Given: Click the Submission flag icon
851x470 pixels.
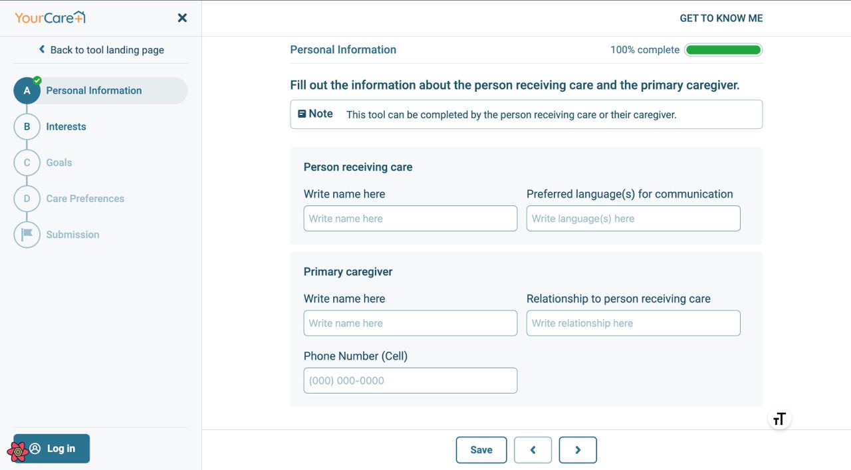Looking at the screenshot, I should tap(27, 234).
